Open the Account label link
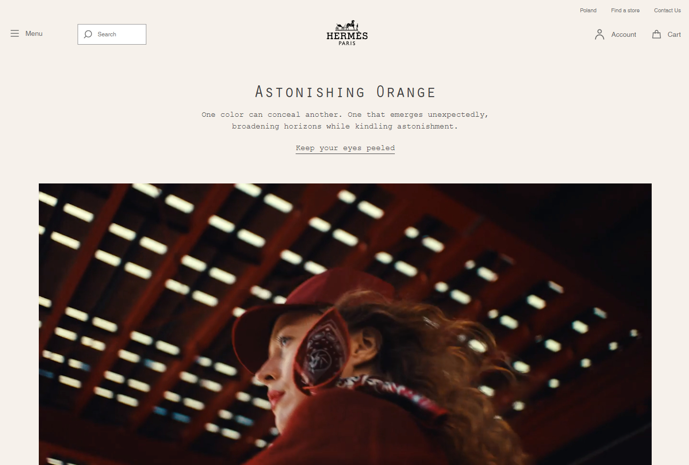The image size is (689, 465). tap(624, 34)
